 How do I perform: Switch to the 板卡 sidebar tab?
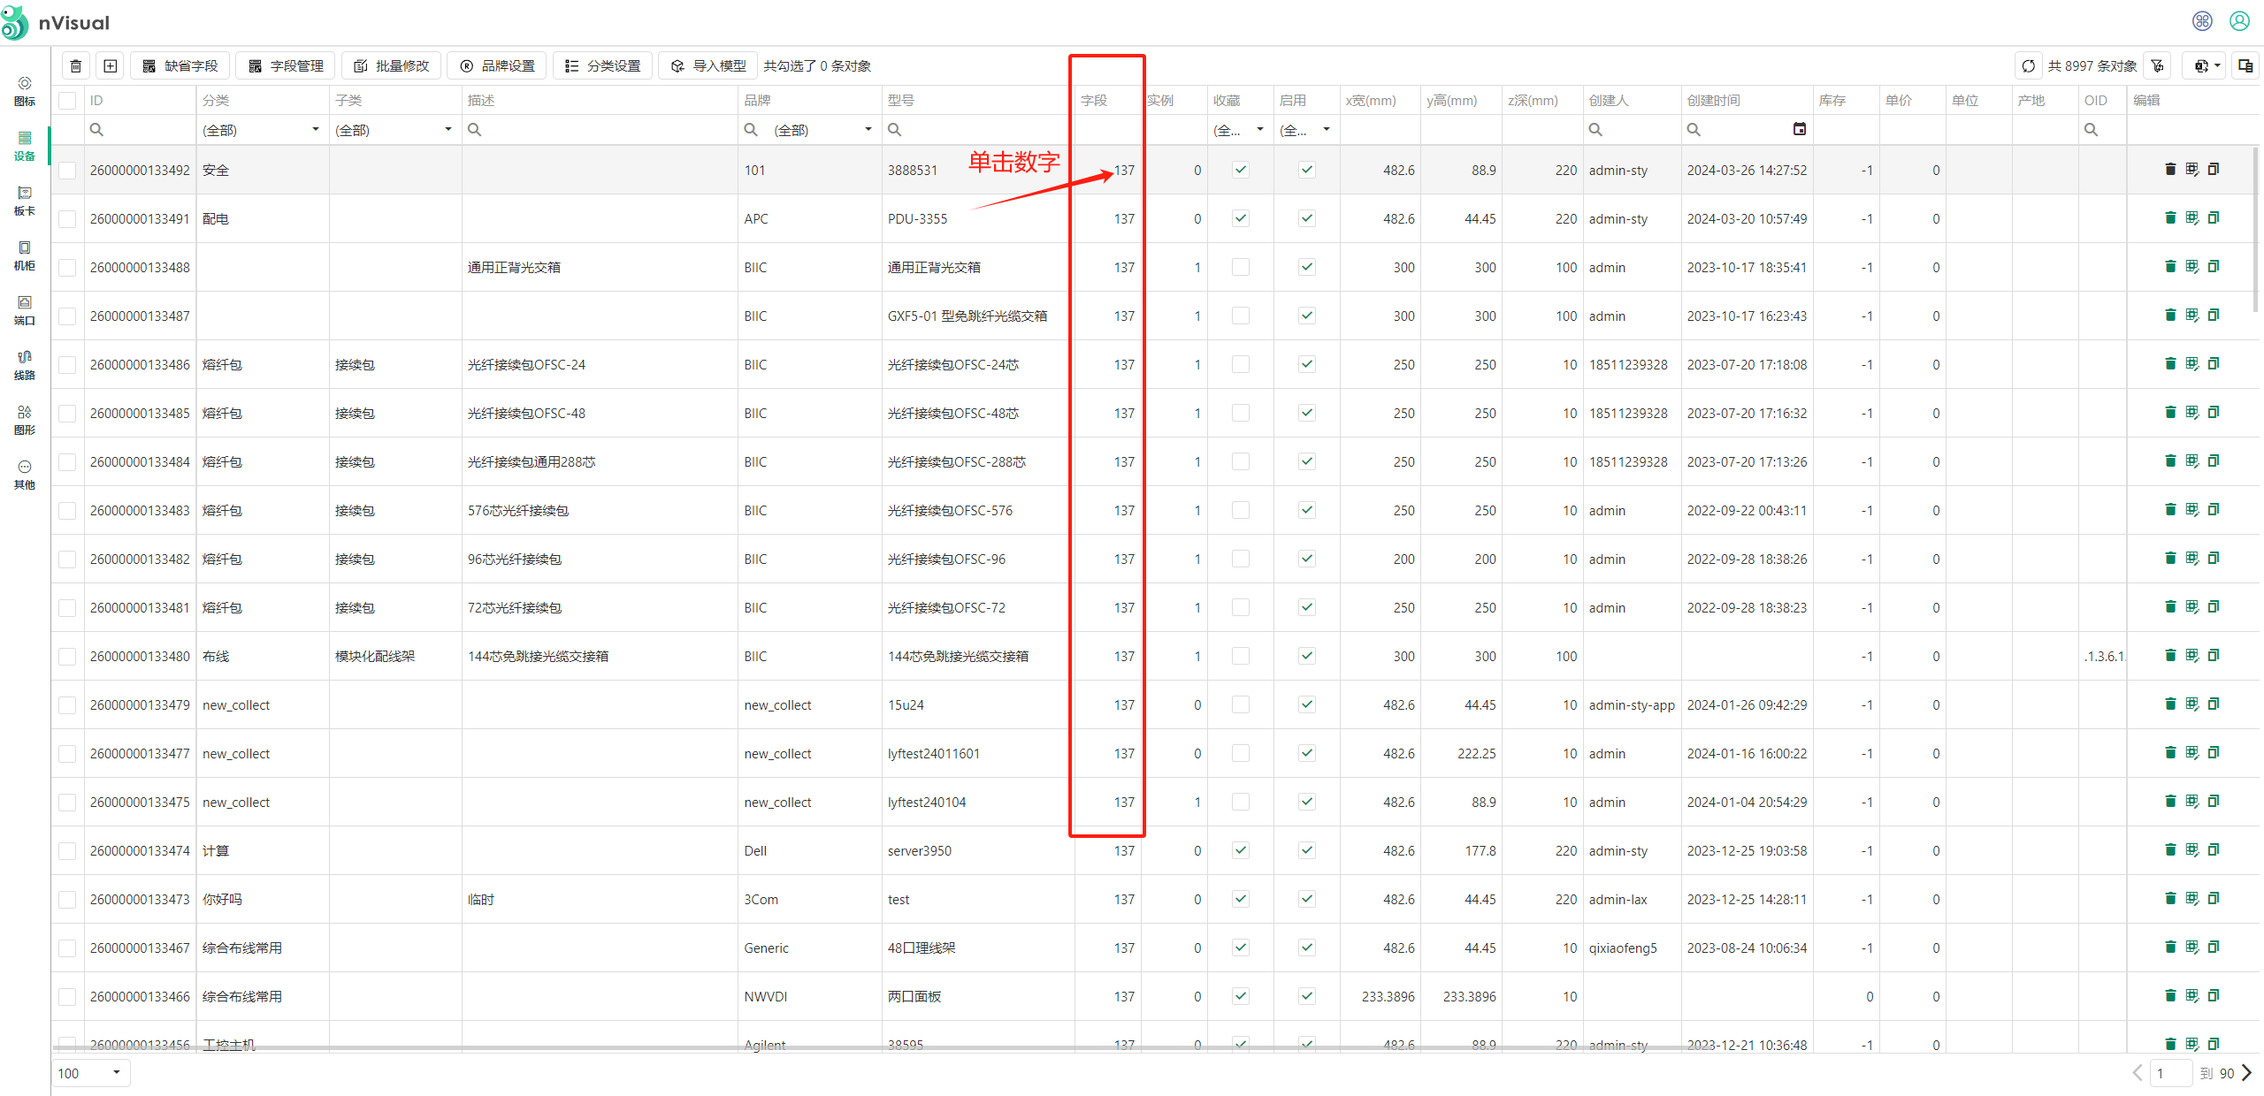click(x=25, y=201)
